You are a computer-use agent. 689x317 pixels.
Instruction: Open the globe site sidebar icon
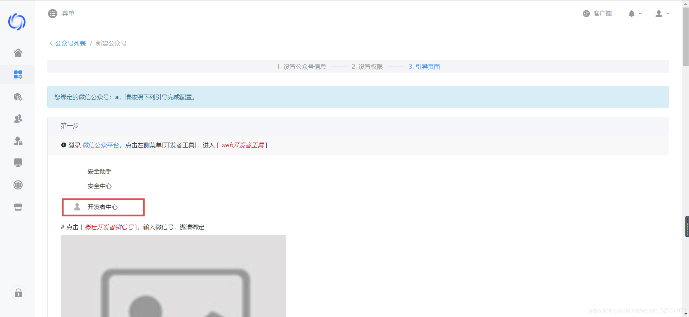pos(18,185)
